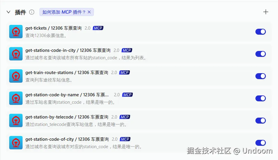Viewport: 278px width, 160px height.
Task: Click MCP badge on get-station-by-telecode row
Action: pos(125,117)
